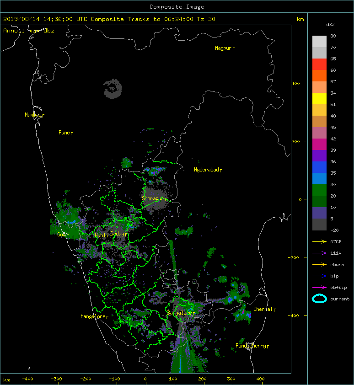354x385 pixels.
Task: Click the 0 tick on bottom axis
Action: (x=145, y=379)
